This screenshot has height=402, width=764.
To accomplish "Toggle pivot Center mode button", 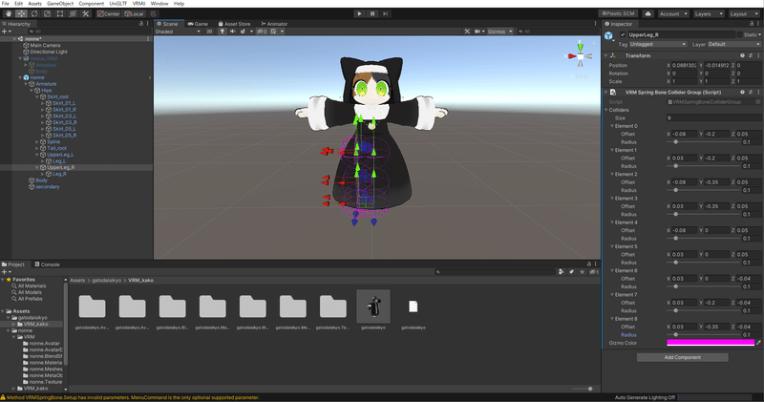I will (x=109, y=13).
